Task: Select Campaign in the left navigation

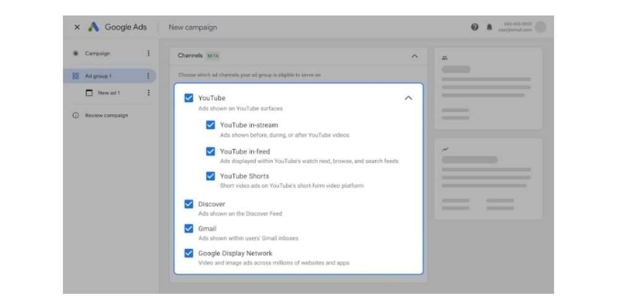Action: pyautogui.click(x=97, y=54)
